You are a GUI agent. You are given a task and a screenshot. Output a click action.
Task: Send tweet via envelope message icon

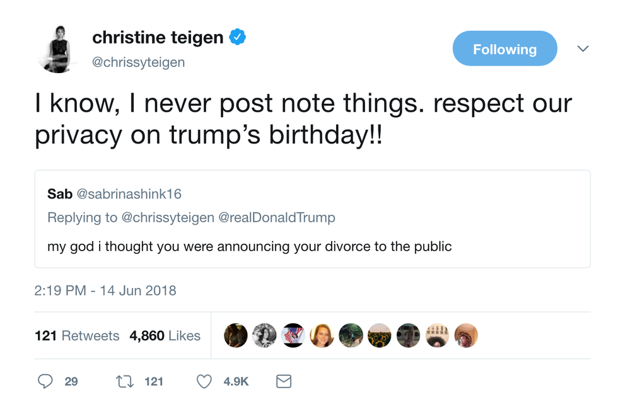tap(283, 381)
